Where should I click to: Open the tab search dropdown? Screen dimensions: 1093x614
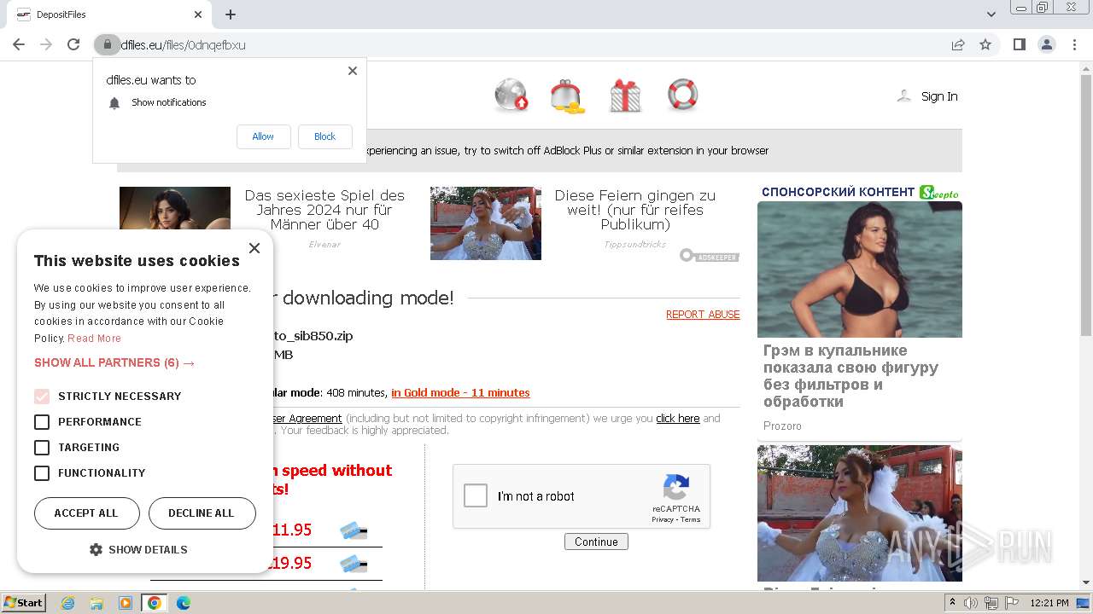pyautogui.click(x=991, y=14)
